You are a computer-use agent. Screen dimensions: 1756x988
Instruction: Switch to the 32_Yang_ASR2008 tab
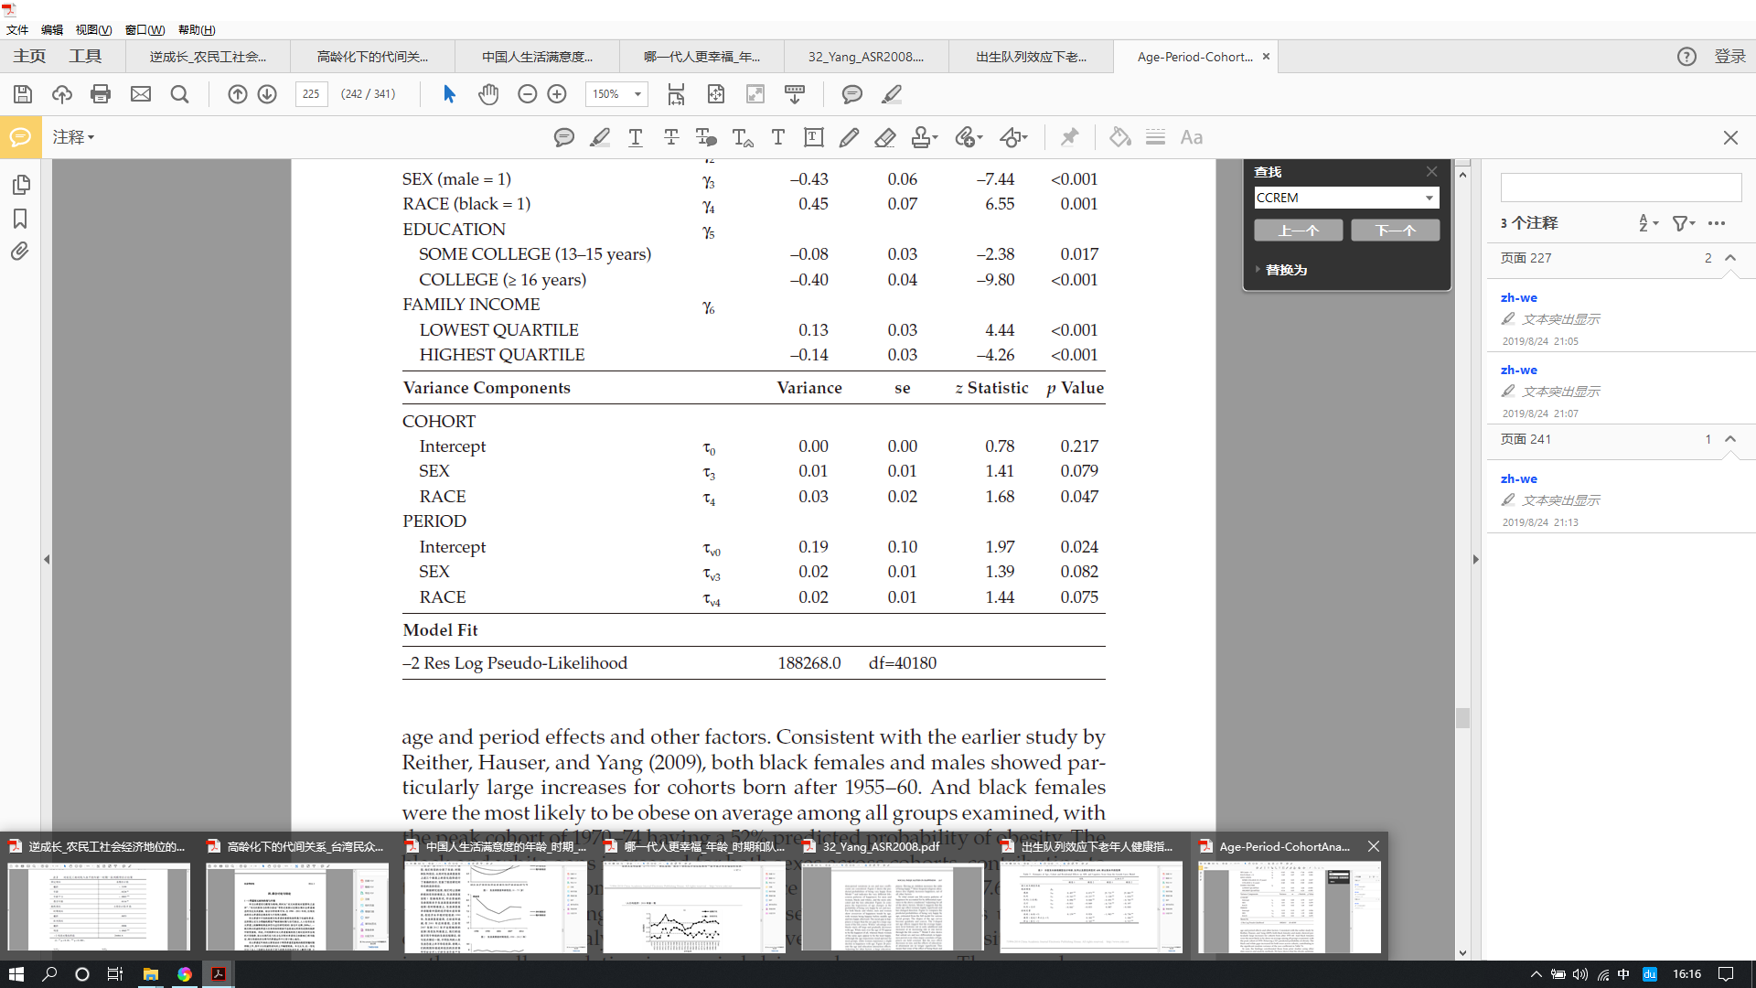pyautogui.click(x=865, y=57)
